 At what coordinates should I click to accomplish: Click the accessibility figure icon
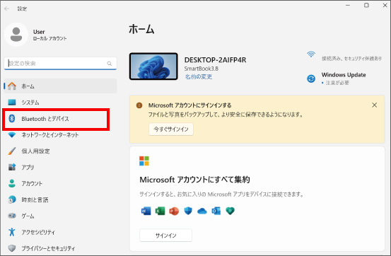pyautogui.click(x=12, y=232)
